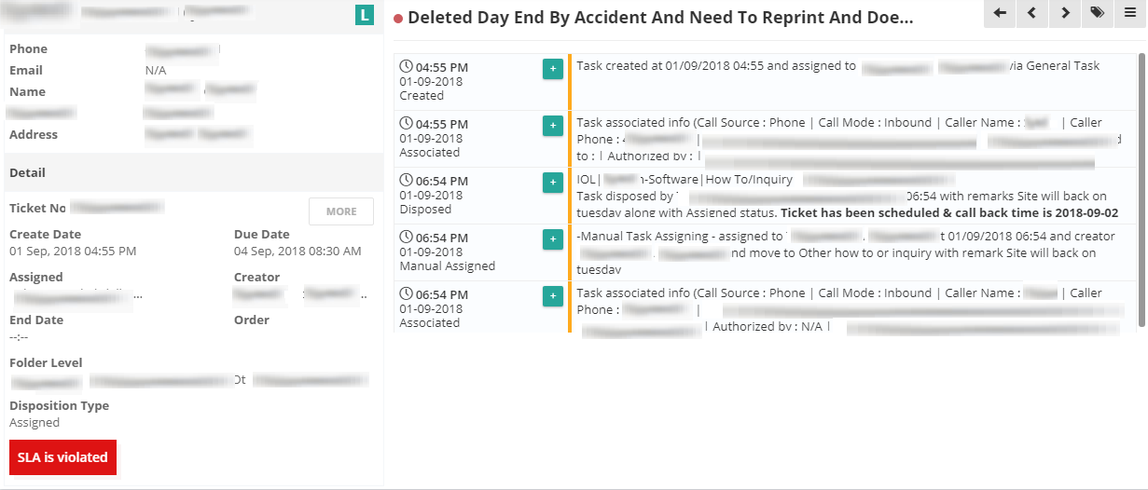
Task: Click the back arrow icon in the ticket header
Action: click(x=1000, y=13)
